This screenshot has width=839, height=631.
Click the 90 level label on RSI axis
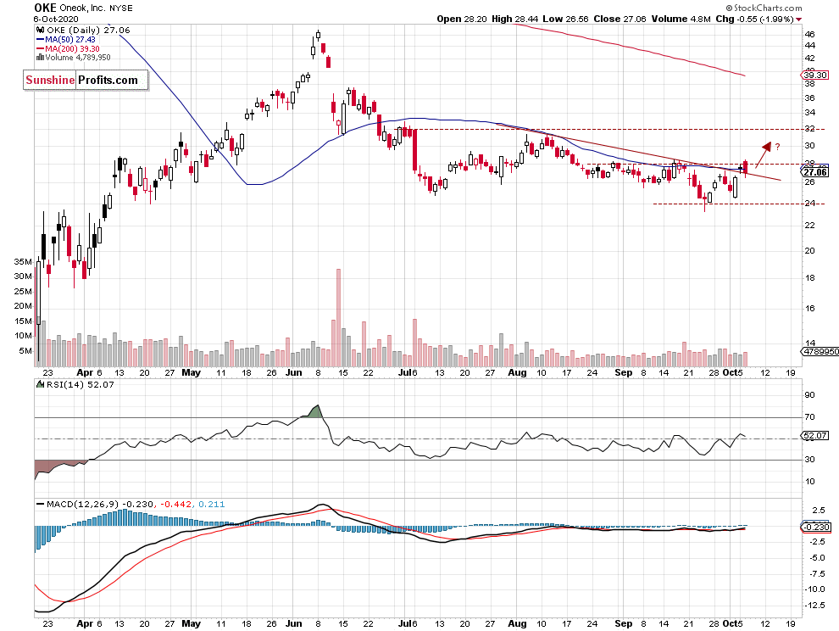809,395
